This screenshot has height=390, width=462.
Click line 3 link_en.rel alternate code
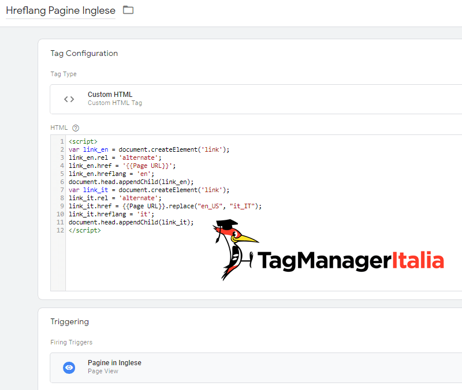click(x=115, y=157)
